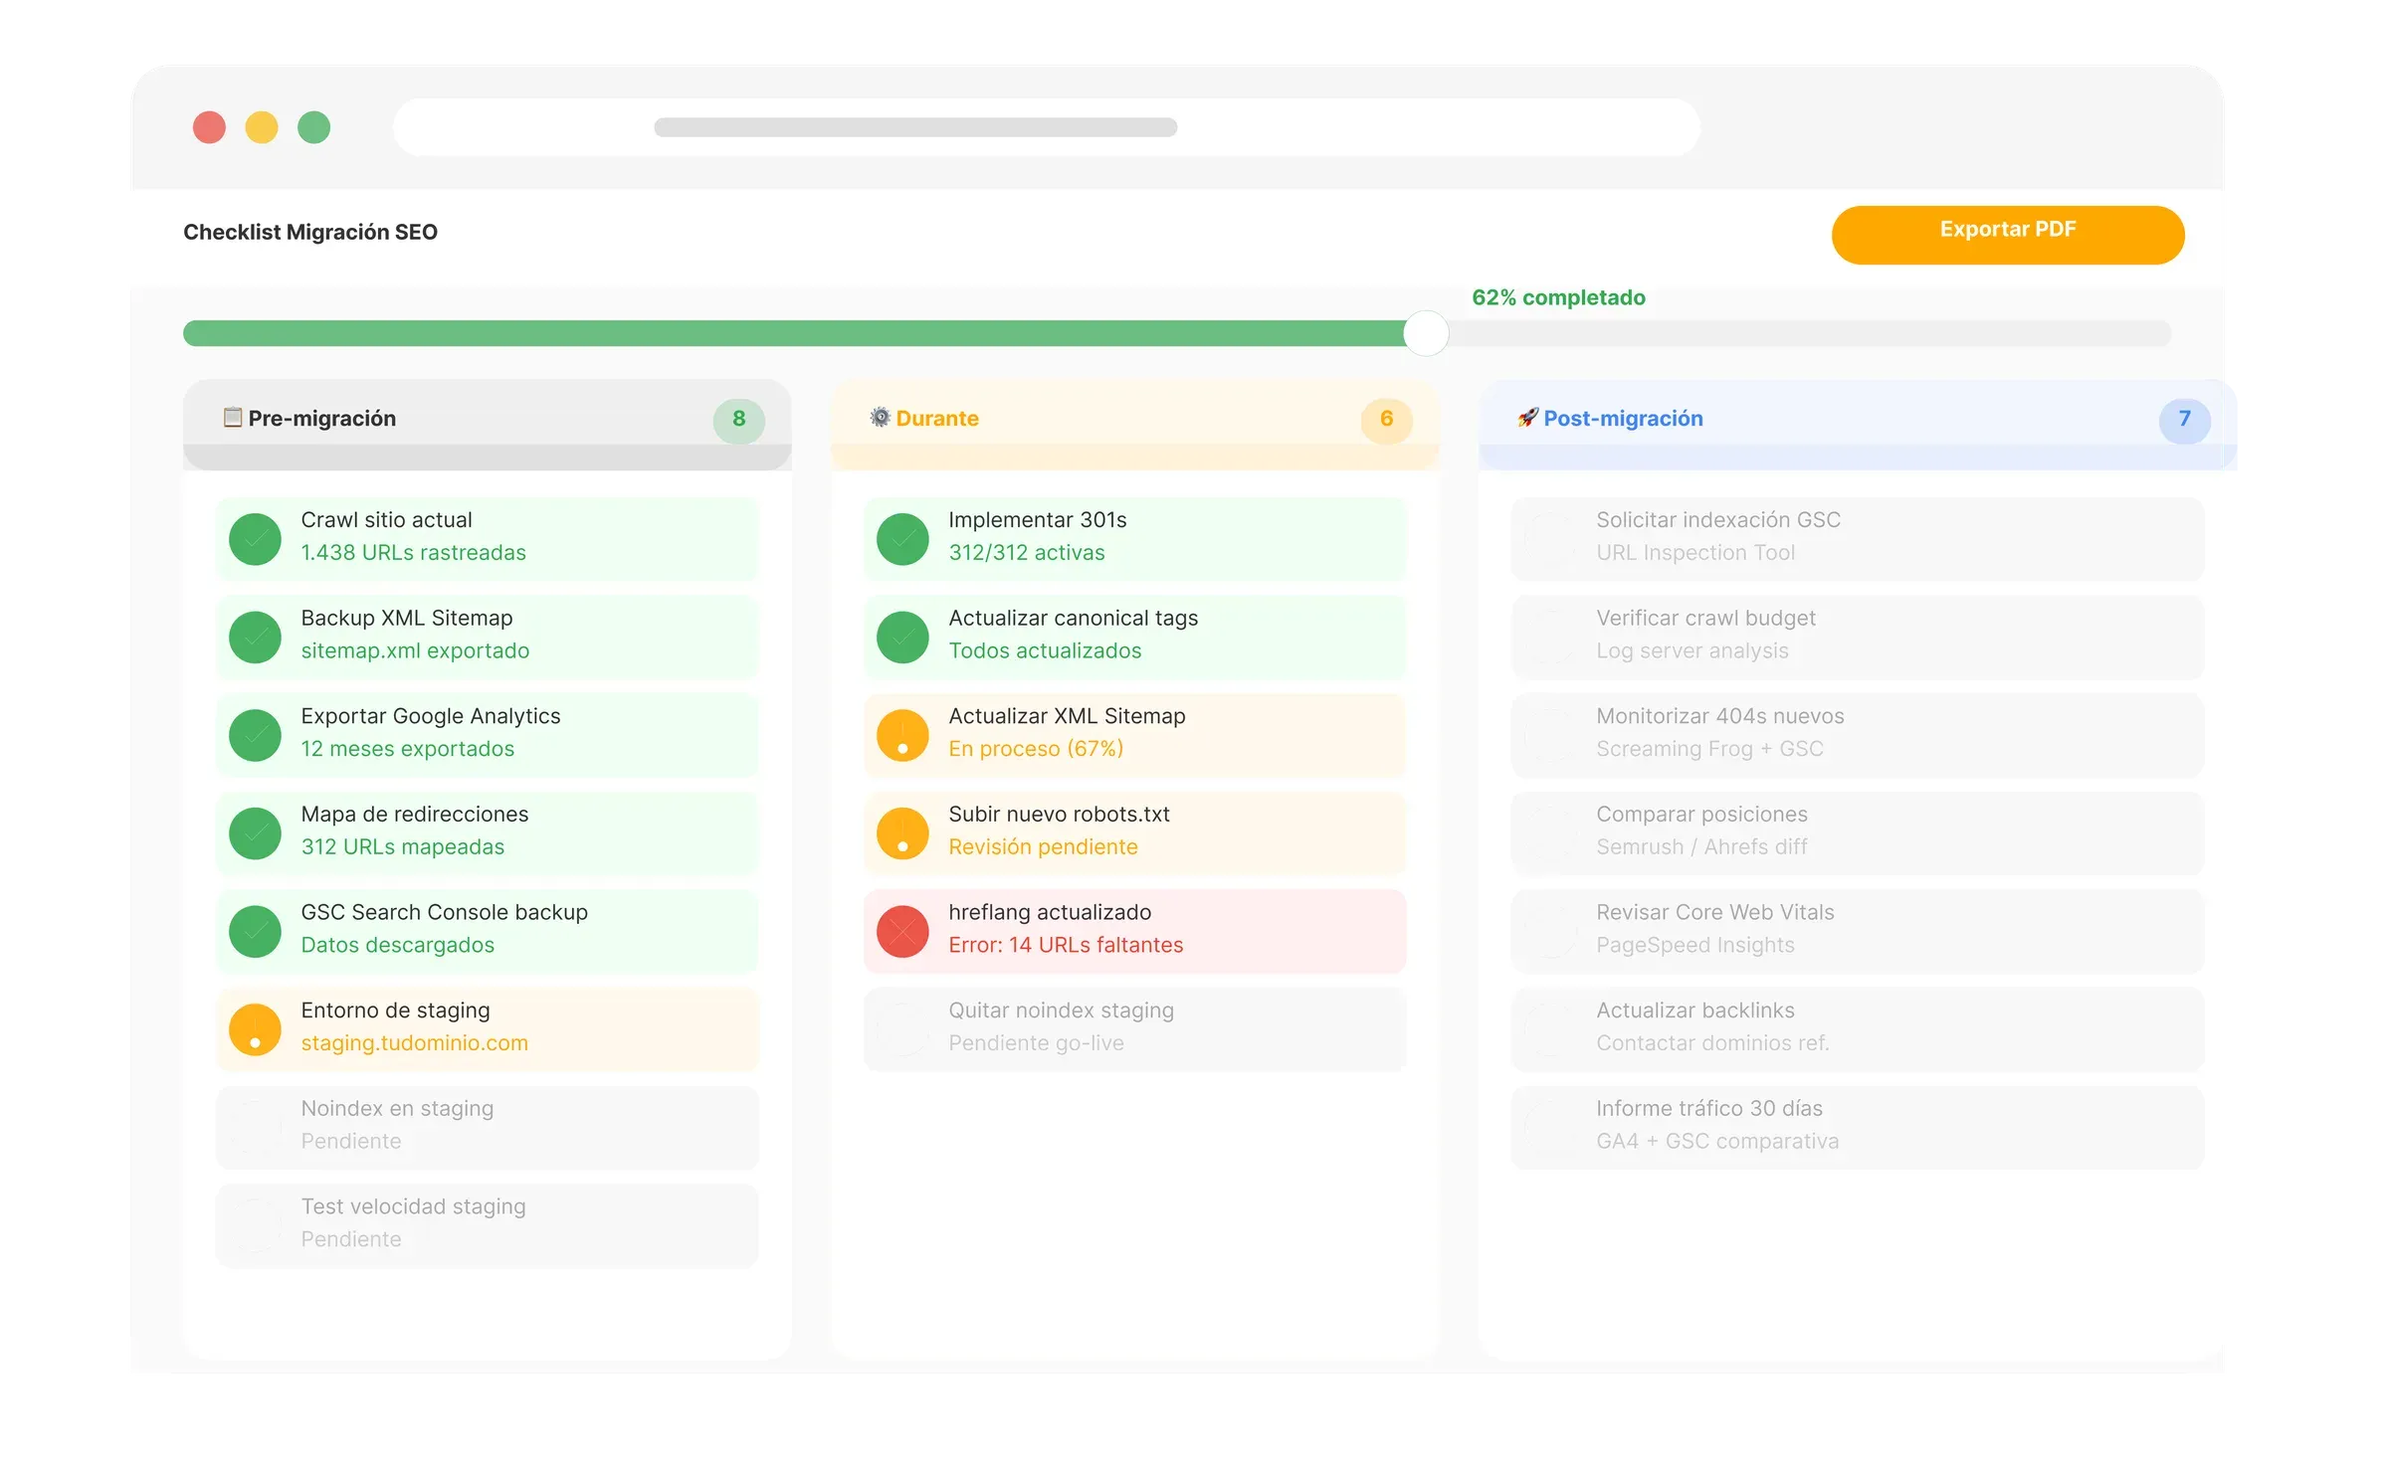The height and width of the screenshot is (1471, 2388).
Task: Click orange status icon for Subir nuevo robots.txt
Action: (902, 833)
